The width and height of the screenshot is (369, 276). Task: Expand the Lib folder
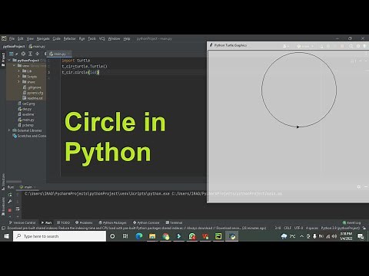18,71
